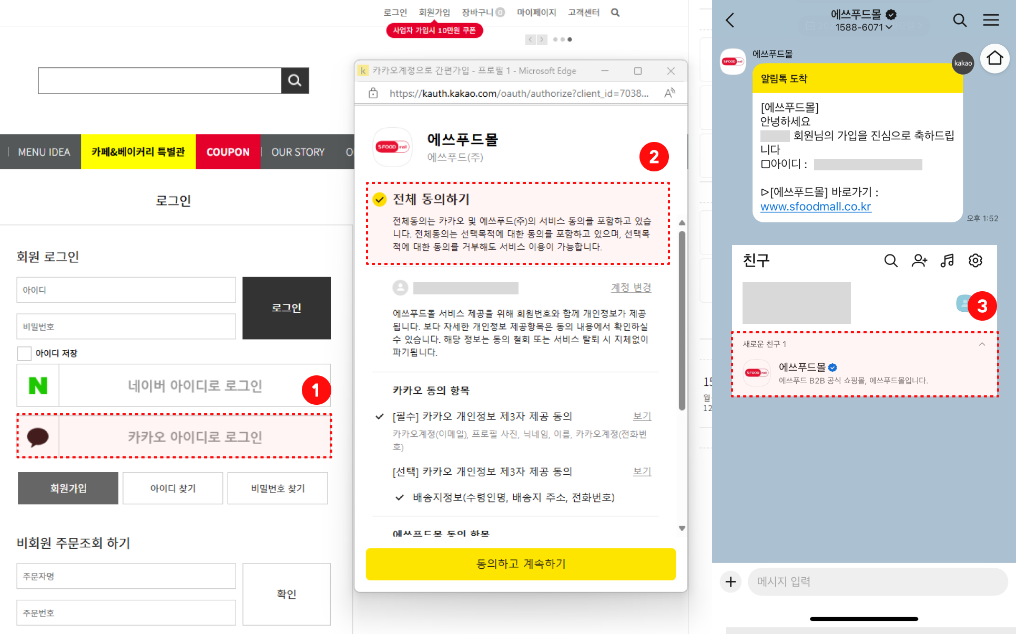Open the hamburger menu in KakaoTalk chat

pos(991,20)
